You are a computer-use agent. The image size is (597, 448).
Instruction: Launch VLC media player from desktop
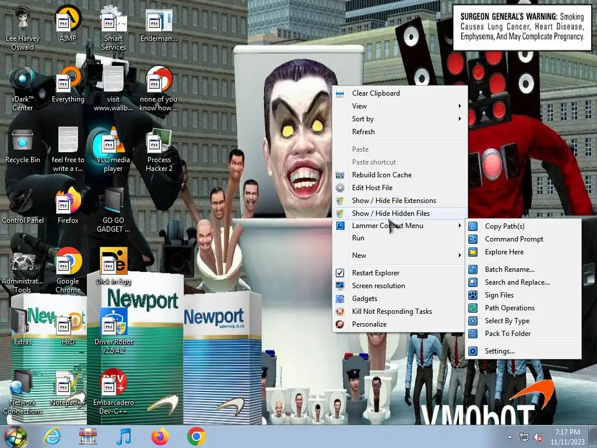[114, 150]
